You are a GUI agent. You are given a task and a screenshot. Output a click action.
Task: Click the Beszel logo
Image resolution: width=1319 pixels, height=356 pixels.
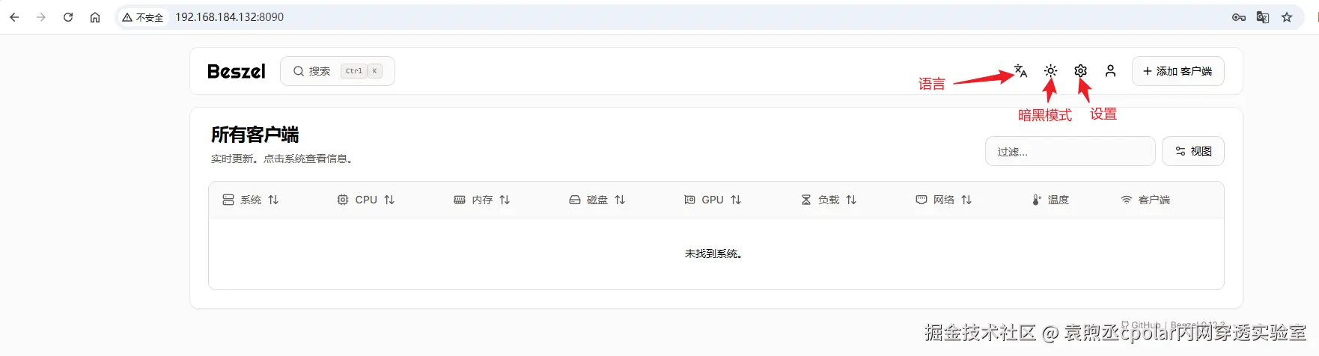(x=237, y=71)
